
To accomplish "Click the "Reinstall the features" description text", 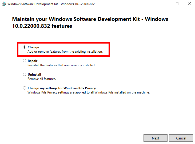I will [x=61, y=65].
